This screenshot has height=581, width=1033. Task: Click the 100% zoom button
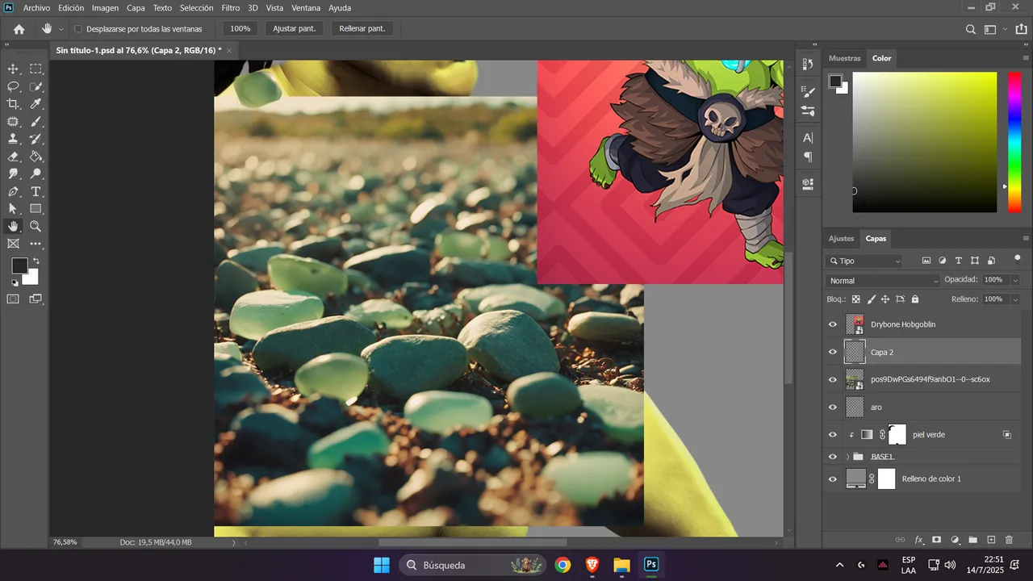[240, 29]
